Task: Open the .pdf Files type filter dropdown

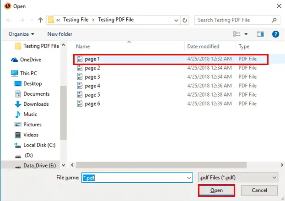Action: 238,178
